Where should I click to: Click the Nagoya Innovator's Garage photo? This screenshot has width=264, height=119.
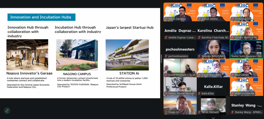[x=27, y=55]
